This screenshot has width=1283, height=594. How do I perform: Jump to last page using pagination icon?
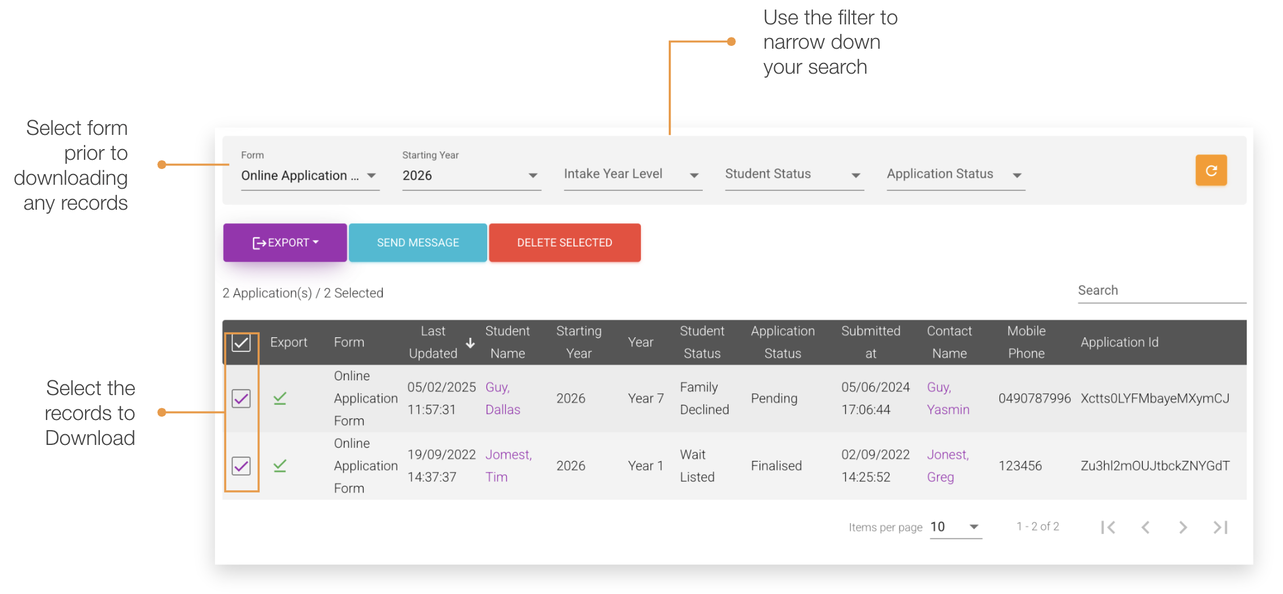[1220, 527]
